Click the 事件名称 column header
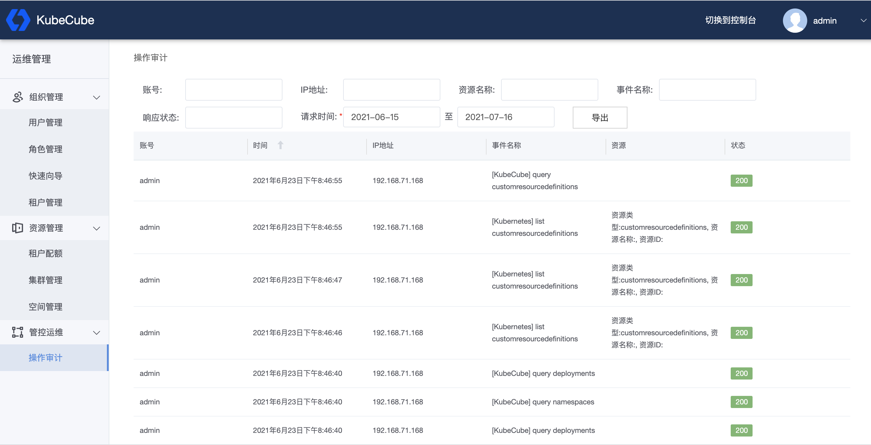Viewport: 871px width, 445px height. [506, 146]
